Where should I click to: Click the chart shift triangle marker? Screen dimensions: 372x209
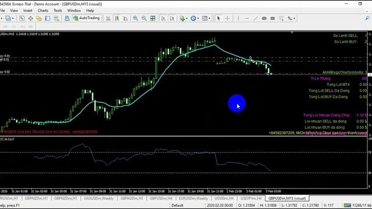[292, 33]
